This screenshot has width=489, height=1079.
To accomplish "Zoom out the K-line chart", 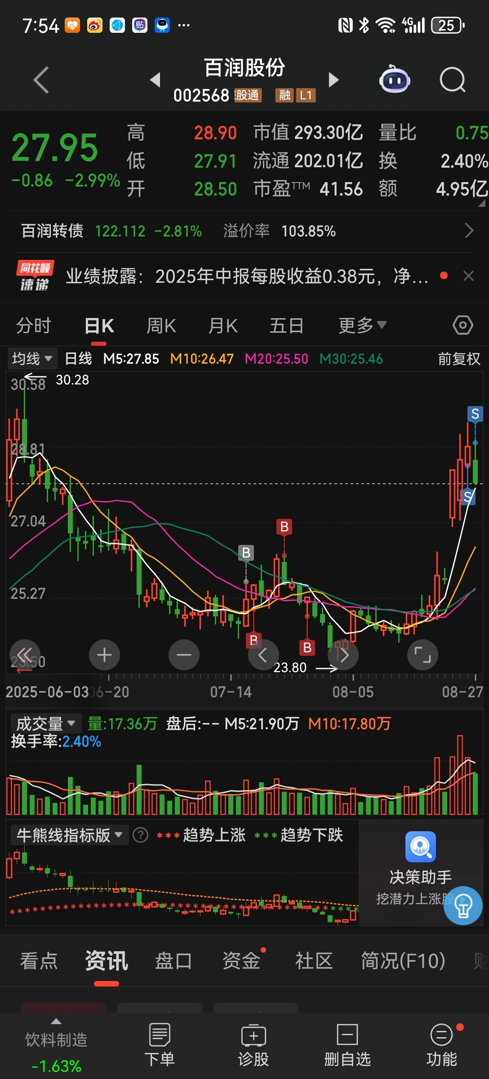I will [184, 654].
